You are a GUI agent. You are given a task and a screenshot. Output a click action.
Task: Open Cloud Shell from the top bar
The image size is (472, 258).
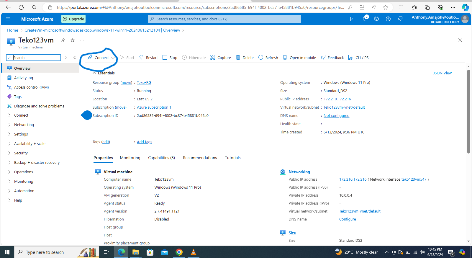(353, 19)
